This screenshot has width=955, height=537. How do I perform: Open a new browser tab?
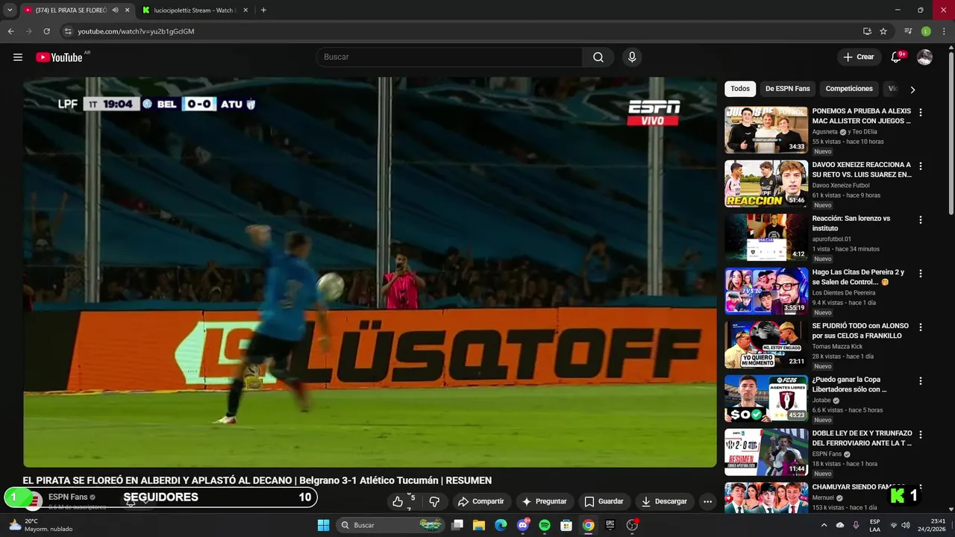click(263, 10)
